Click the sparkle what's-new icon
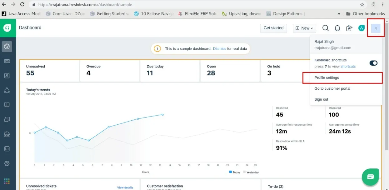Viewport: 389px width, 190px height. pos(349,28)
